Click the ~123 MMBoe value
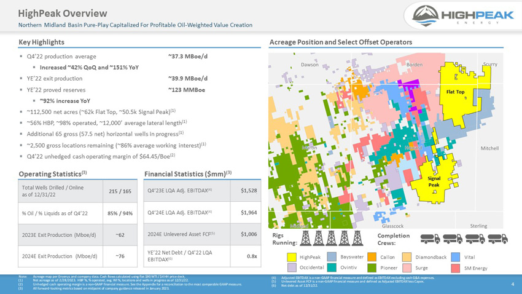The width and height of the screenshot is (522, 294). coord(187,90)
